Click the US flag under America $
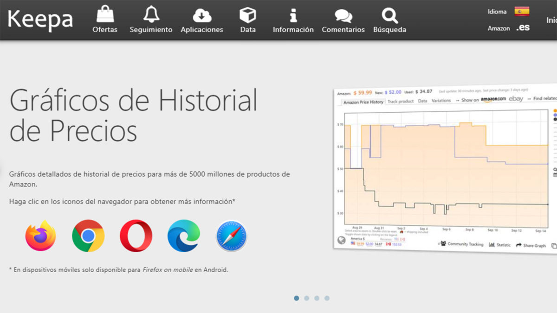The image size is (557, 313). click(x=353, y=243)
